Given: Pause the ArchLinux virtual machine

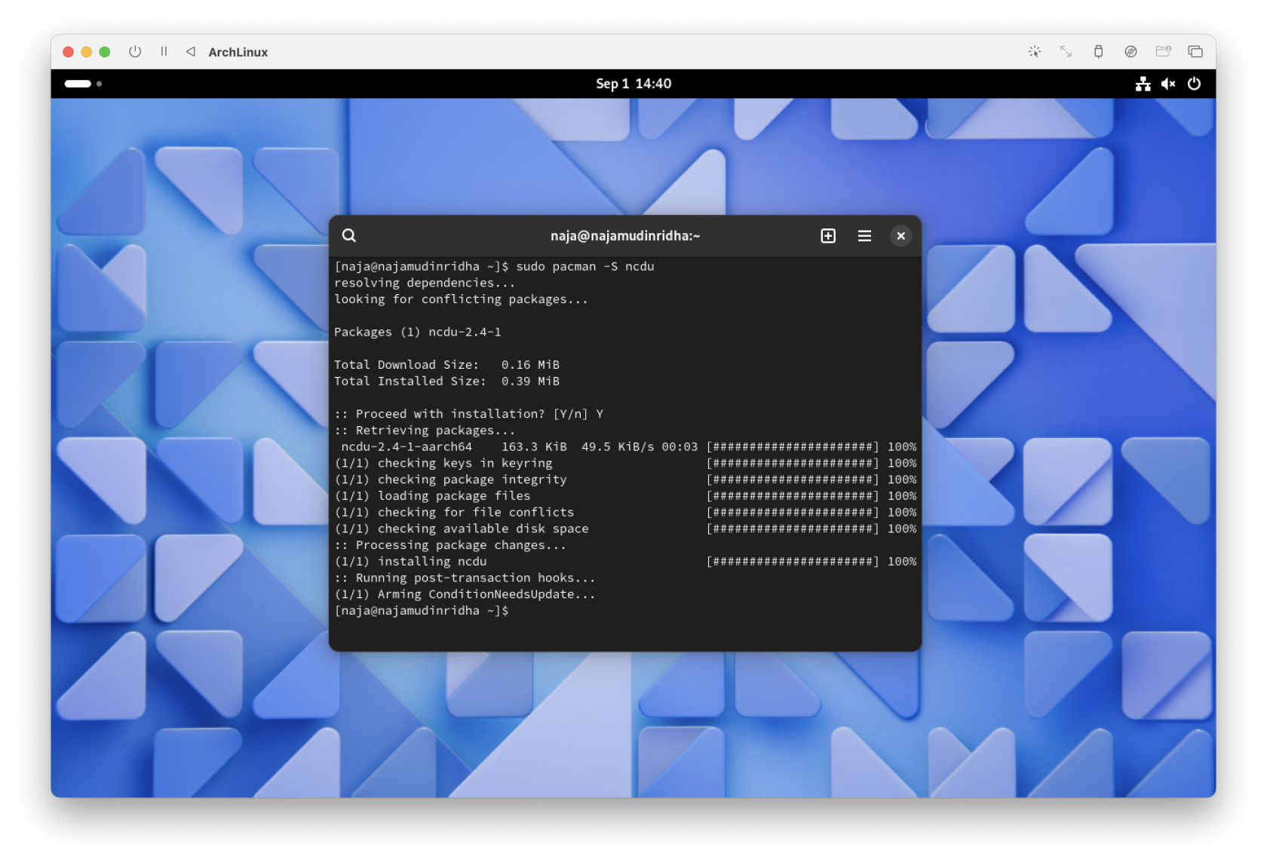Looking at the screenshot, I should pos(164,51).
